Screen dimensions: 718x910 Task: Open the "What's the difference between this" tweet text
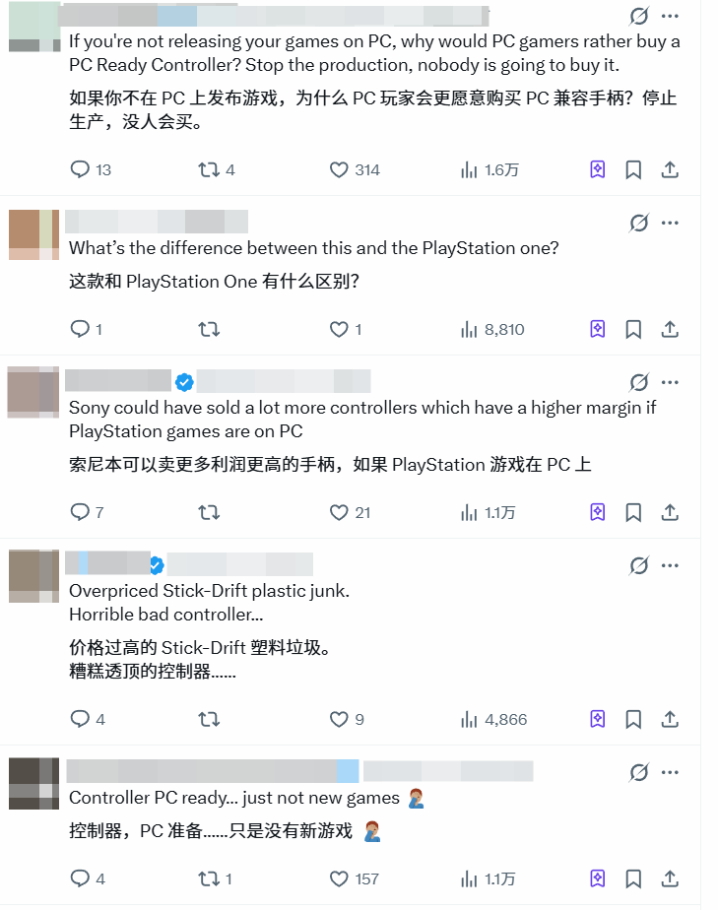pyautogui.click(x=313, y=248)
